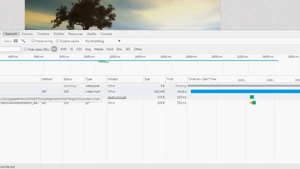
Task: Click the 753 ms time value
Action: coord(181,103)
